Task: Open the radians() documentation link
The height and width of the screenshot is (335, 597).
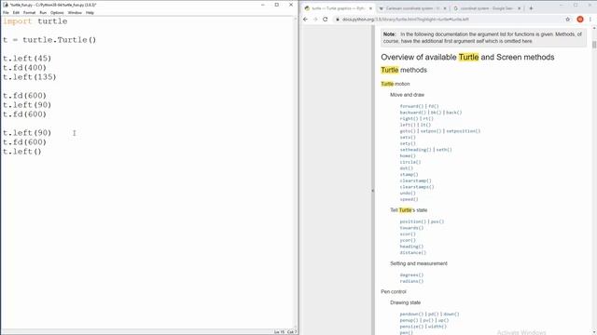Action: [x=411, y=281]
